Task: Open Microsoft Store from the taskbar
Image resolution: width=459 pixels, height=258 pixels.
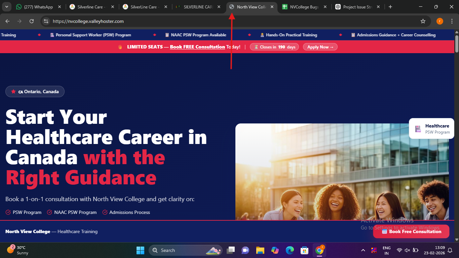Action: click(305, 250)
